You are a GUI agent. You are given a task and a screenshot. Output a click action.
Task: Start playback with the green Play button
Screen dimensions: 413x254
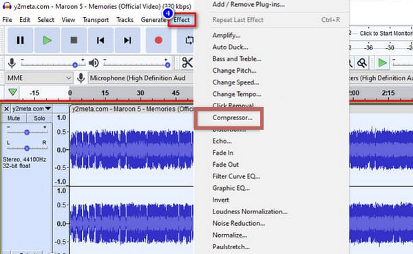pyautogui.click(x=47, y=41)
